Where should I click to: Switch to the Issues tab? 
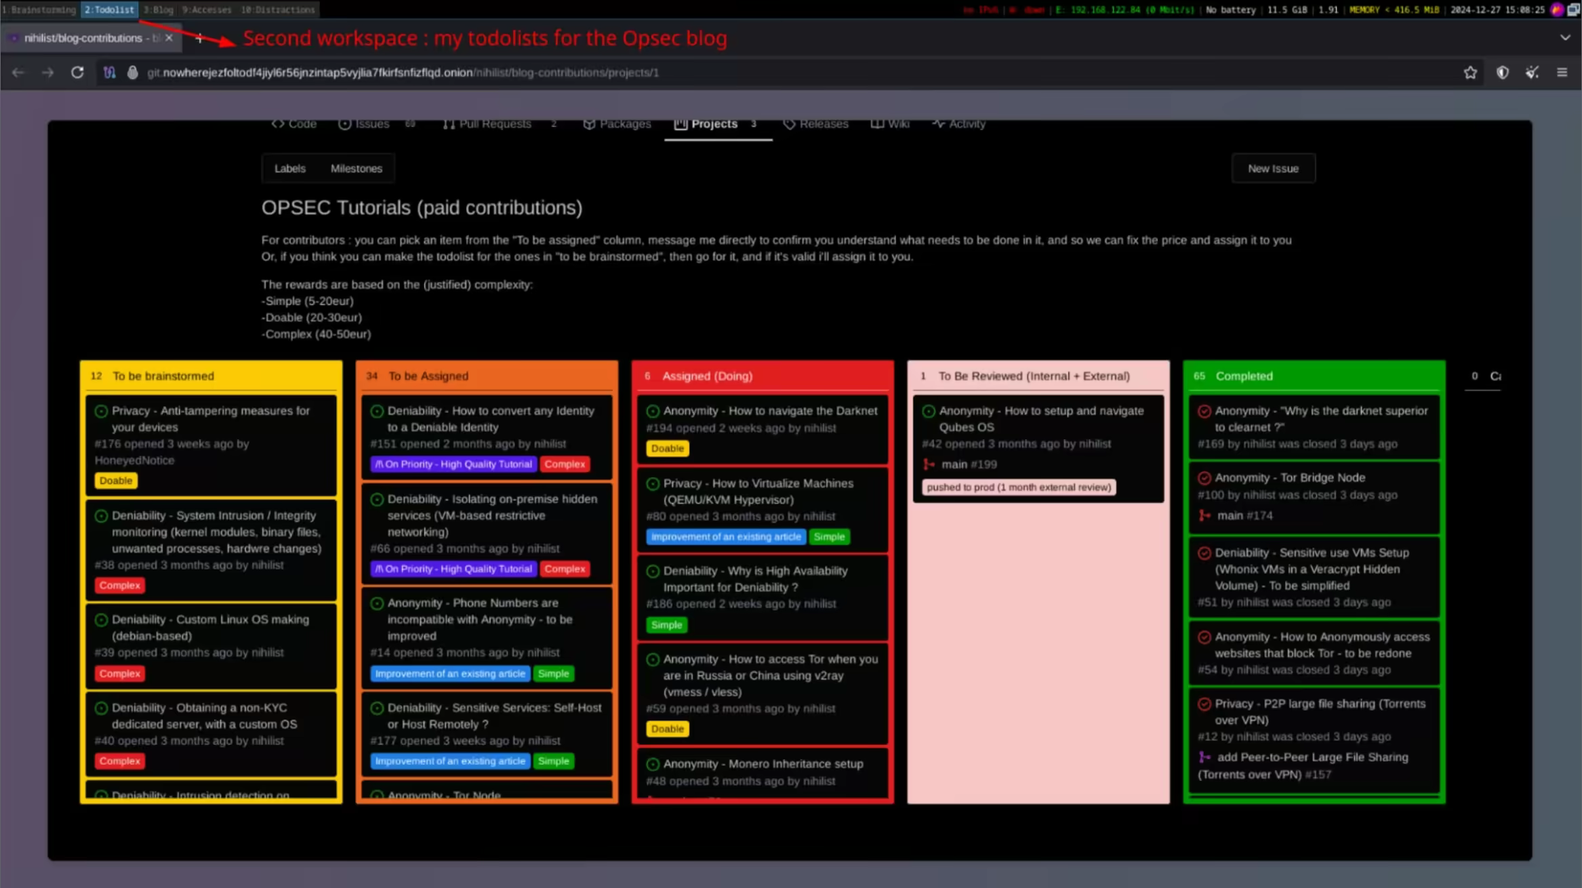pyautogui.click(x=371, y=124)
